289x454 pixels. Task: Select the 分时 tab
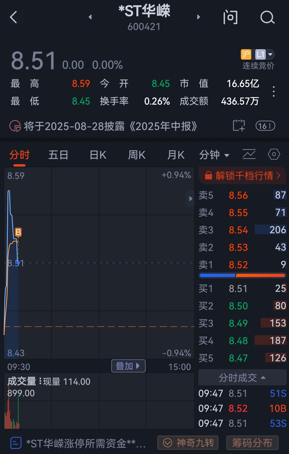(19, 155)
